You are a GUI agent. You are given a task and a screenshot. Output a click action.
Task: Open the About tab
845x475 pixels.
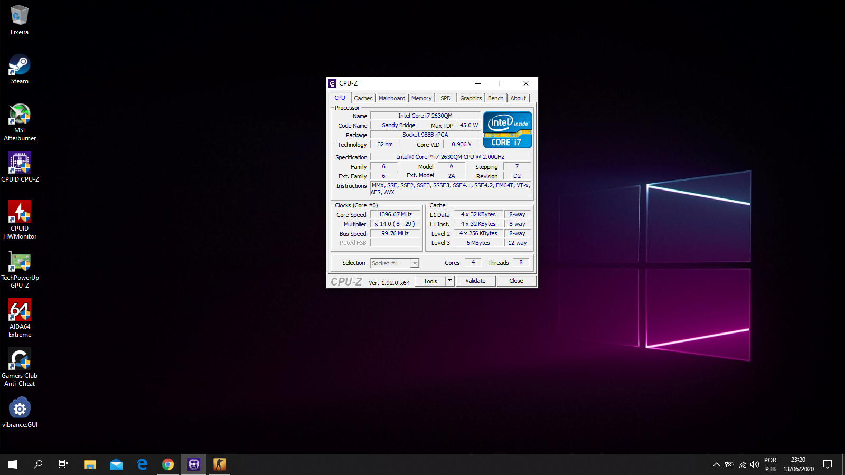pyautogui.click(x=518, y=98)
